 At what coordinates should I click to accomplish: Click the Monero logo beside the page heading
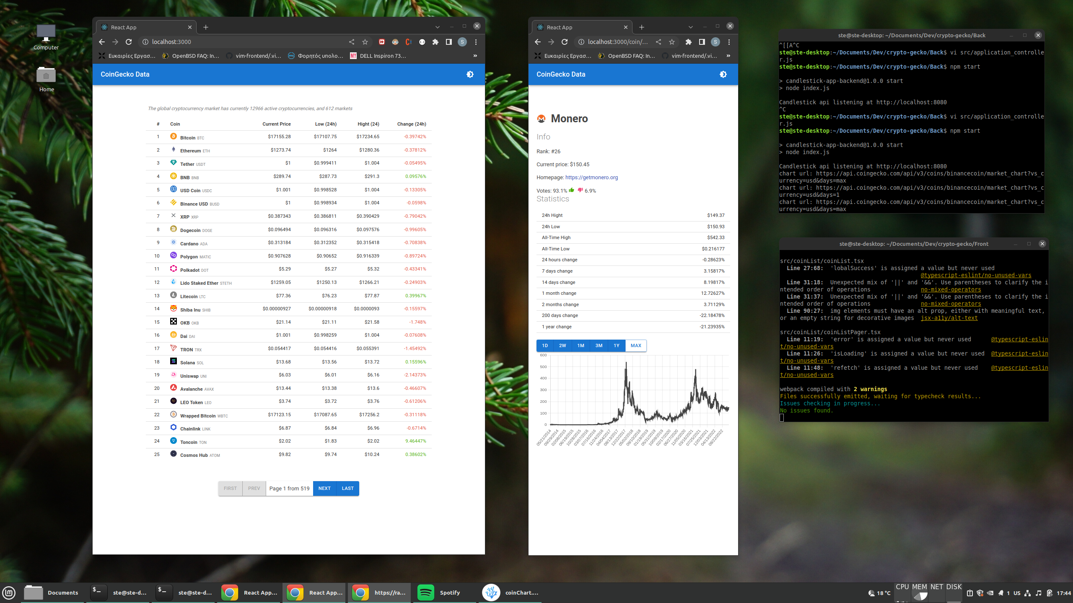coord(542,119)
